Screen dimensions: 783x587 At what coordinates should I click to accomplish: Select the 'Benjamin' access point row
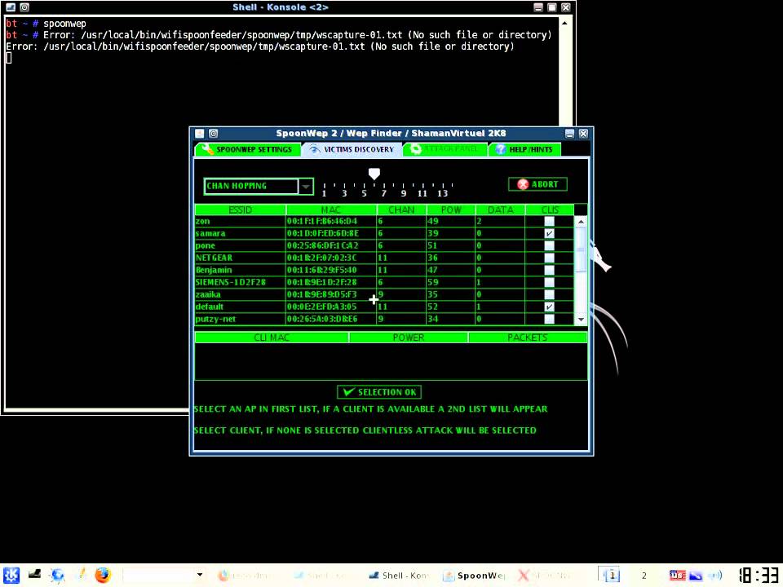384,270
